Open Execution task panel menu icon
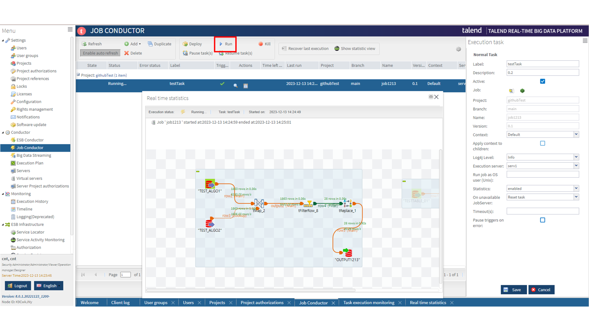Screen dimensions: 589x331 [585, 41]
